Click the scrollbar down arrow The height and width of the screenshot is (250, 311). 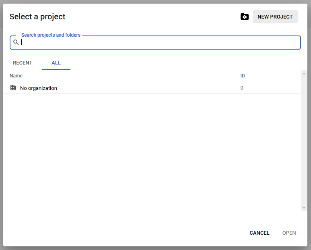click(304, 208)
